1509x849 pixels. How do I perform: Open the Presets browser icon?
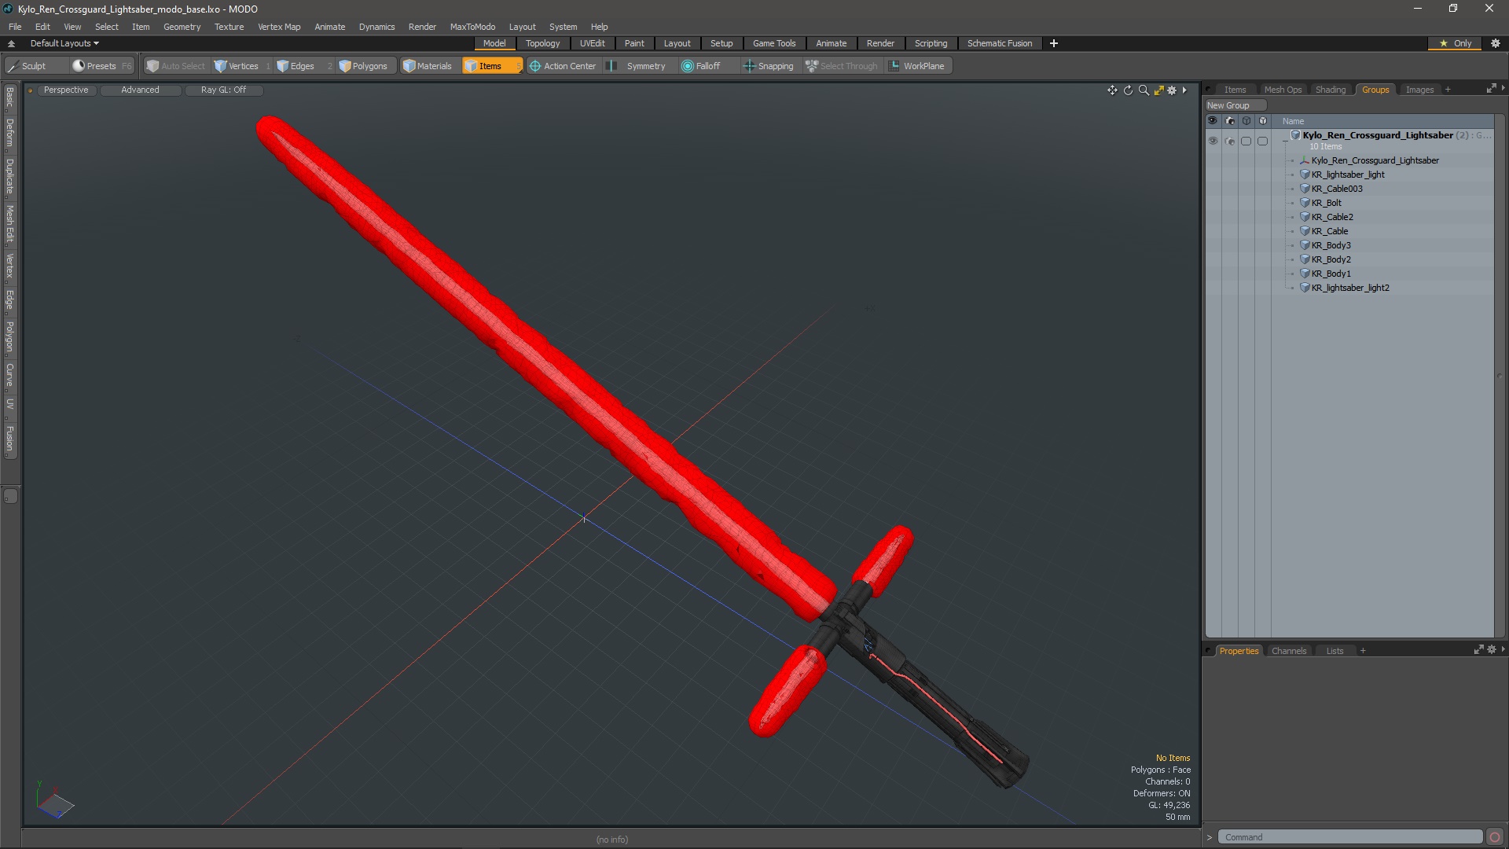(79, 66)
